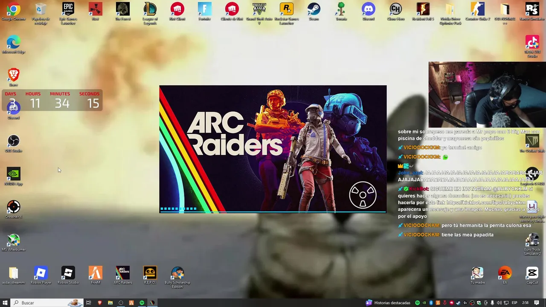Open the Cliente de Riot shortcut

point(232,12)
